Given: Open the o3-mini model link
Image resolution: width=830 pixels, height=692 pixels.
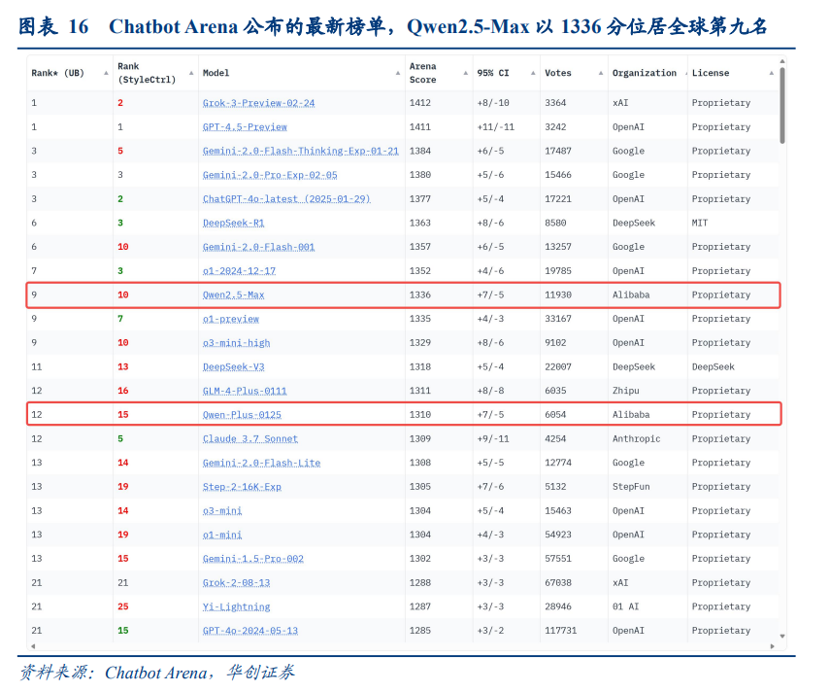Looking at the screenshot, I should tap(222, 511).
